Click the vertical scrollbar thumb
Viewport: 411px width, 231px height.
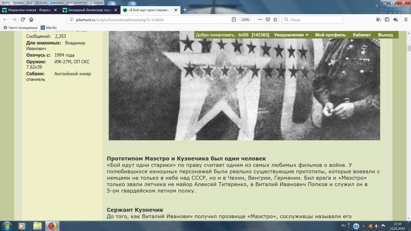coord(408,49)
